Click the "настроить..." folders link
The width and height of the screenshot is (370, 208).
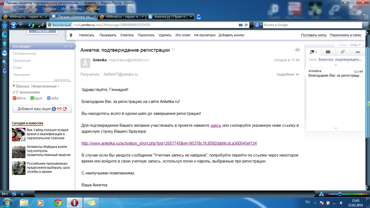[x=63, y=80]
